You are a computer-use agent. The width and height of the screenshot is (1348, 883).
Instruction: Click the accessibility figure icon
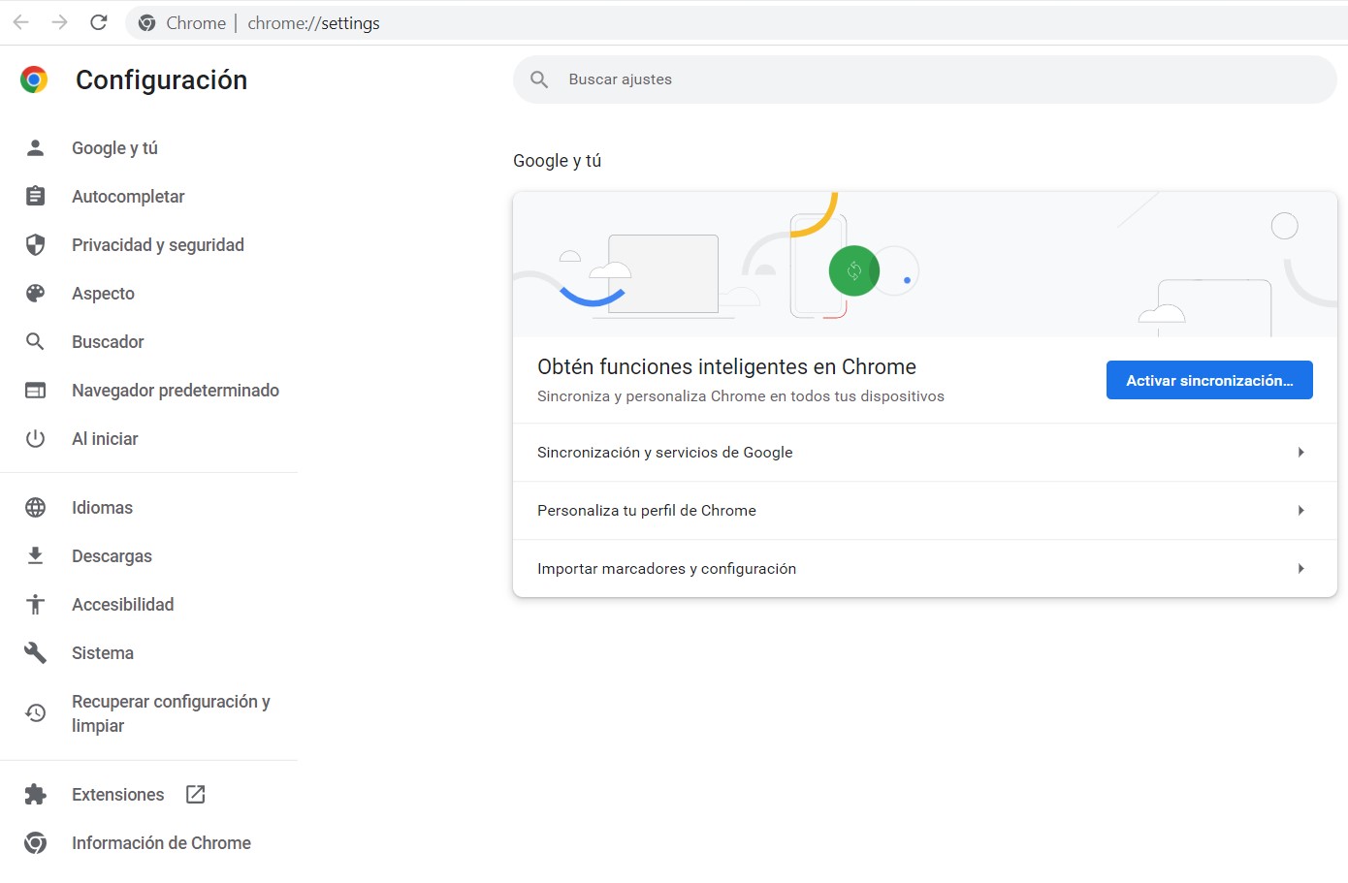(36, 604)
